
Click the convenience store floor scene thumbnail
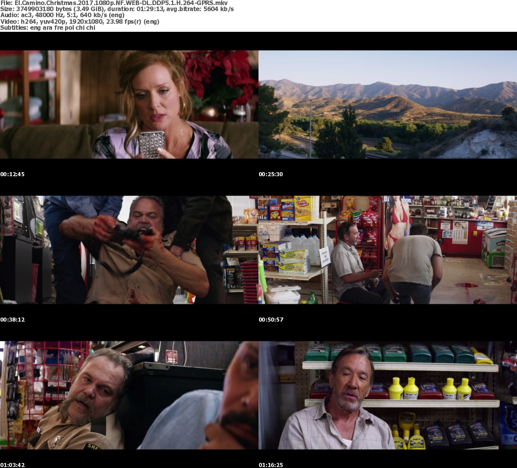[388, 250]
